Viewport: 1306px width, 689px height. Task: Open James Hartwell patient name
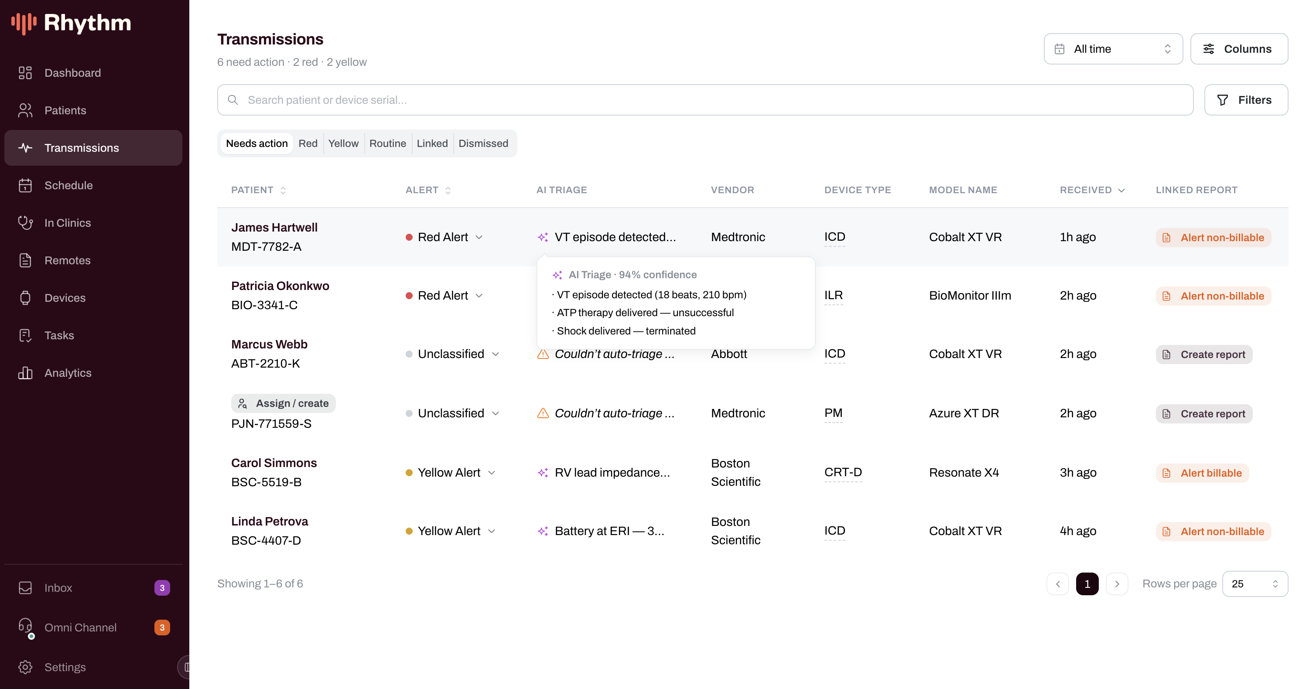point(274,228)
